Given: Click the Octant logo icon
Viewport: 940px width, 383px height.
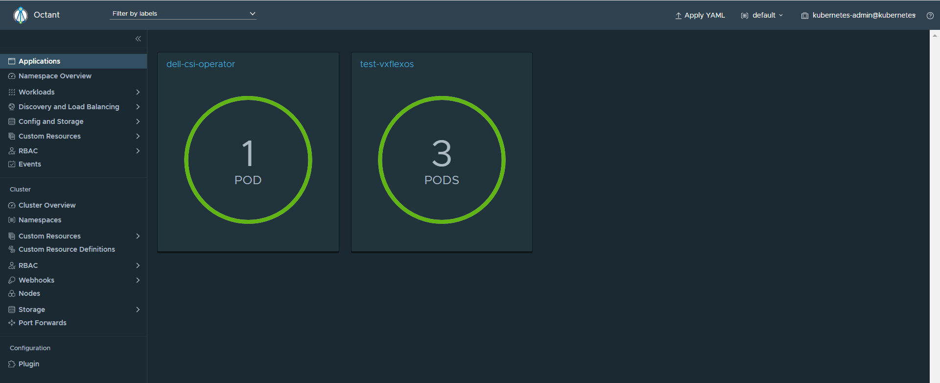Looking at the screenshot, I should coord(21,15).
